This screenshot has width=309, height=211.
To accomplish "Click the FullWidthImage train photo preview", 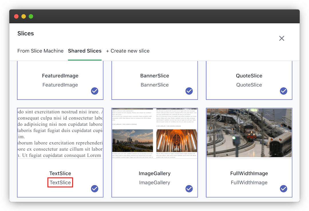I will tap(249, 133).
